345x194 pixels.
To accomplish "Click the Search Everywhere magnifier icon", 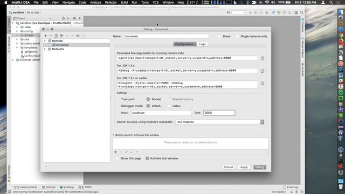I will (x=302, y=12).
